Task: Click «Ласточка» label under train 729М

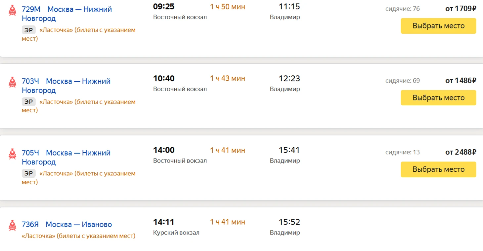Action: 87,30
